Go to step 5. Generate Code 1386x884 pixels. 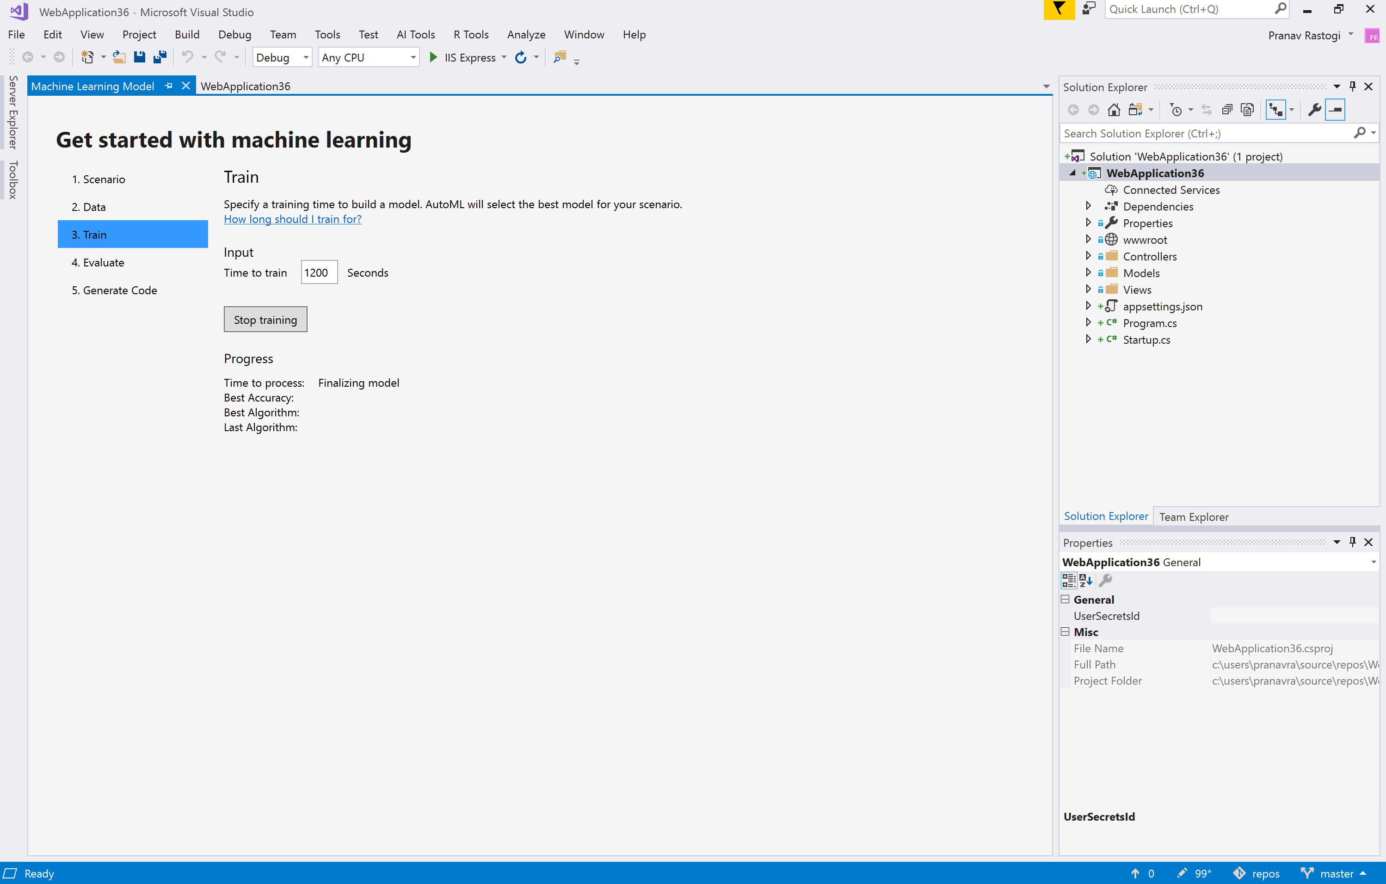(133, 290)
